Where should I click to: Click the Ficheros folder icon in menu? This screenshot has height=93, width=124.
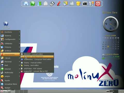point(2,47)
